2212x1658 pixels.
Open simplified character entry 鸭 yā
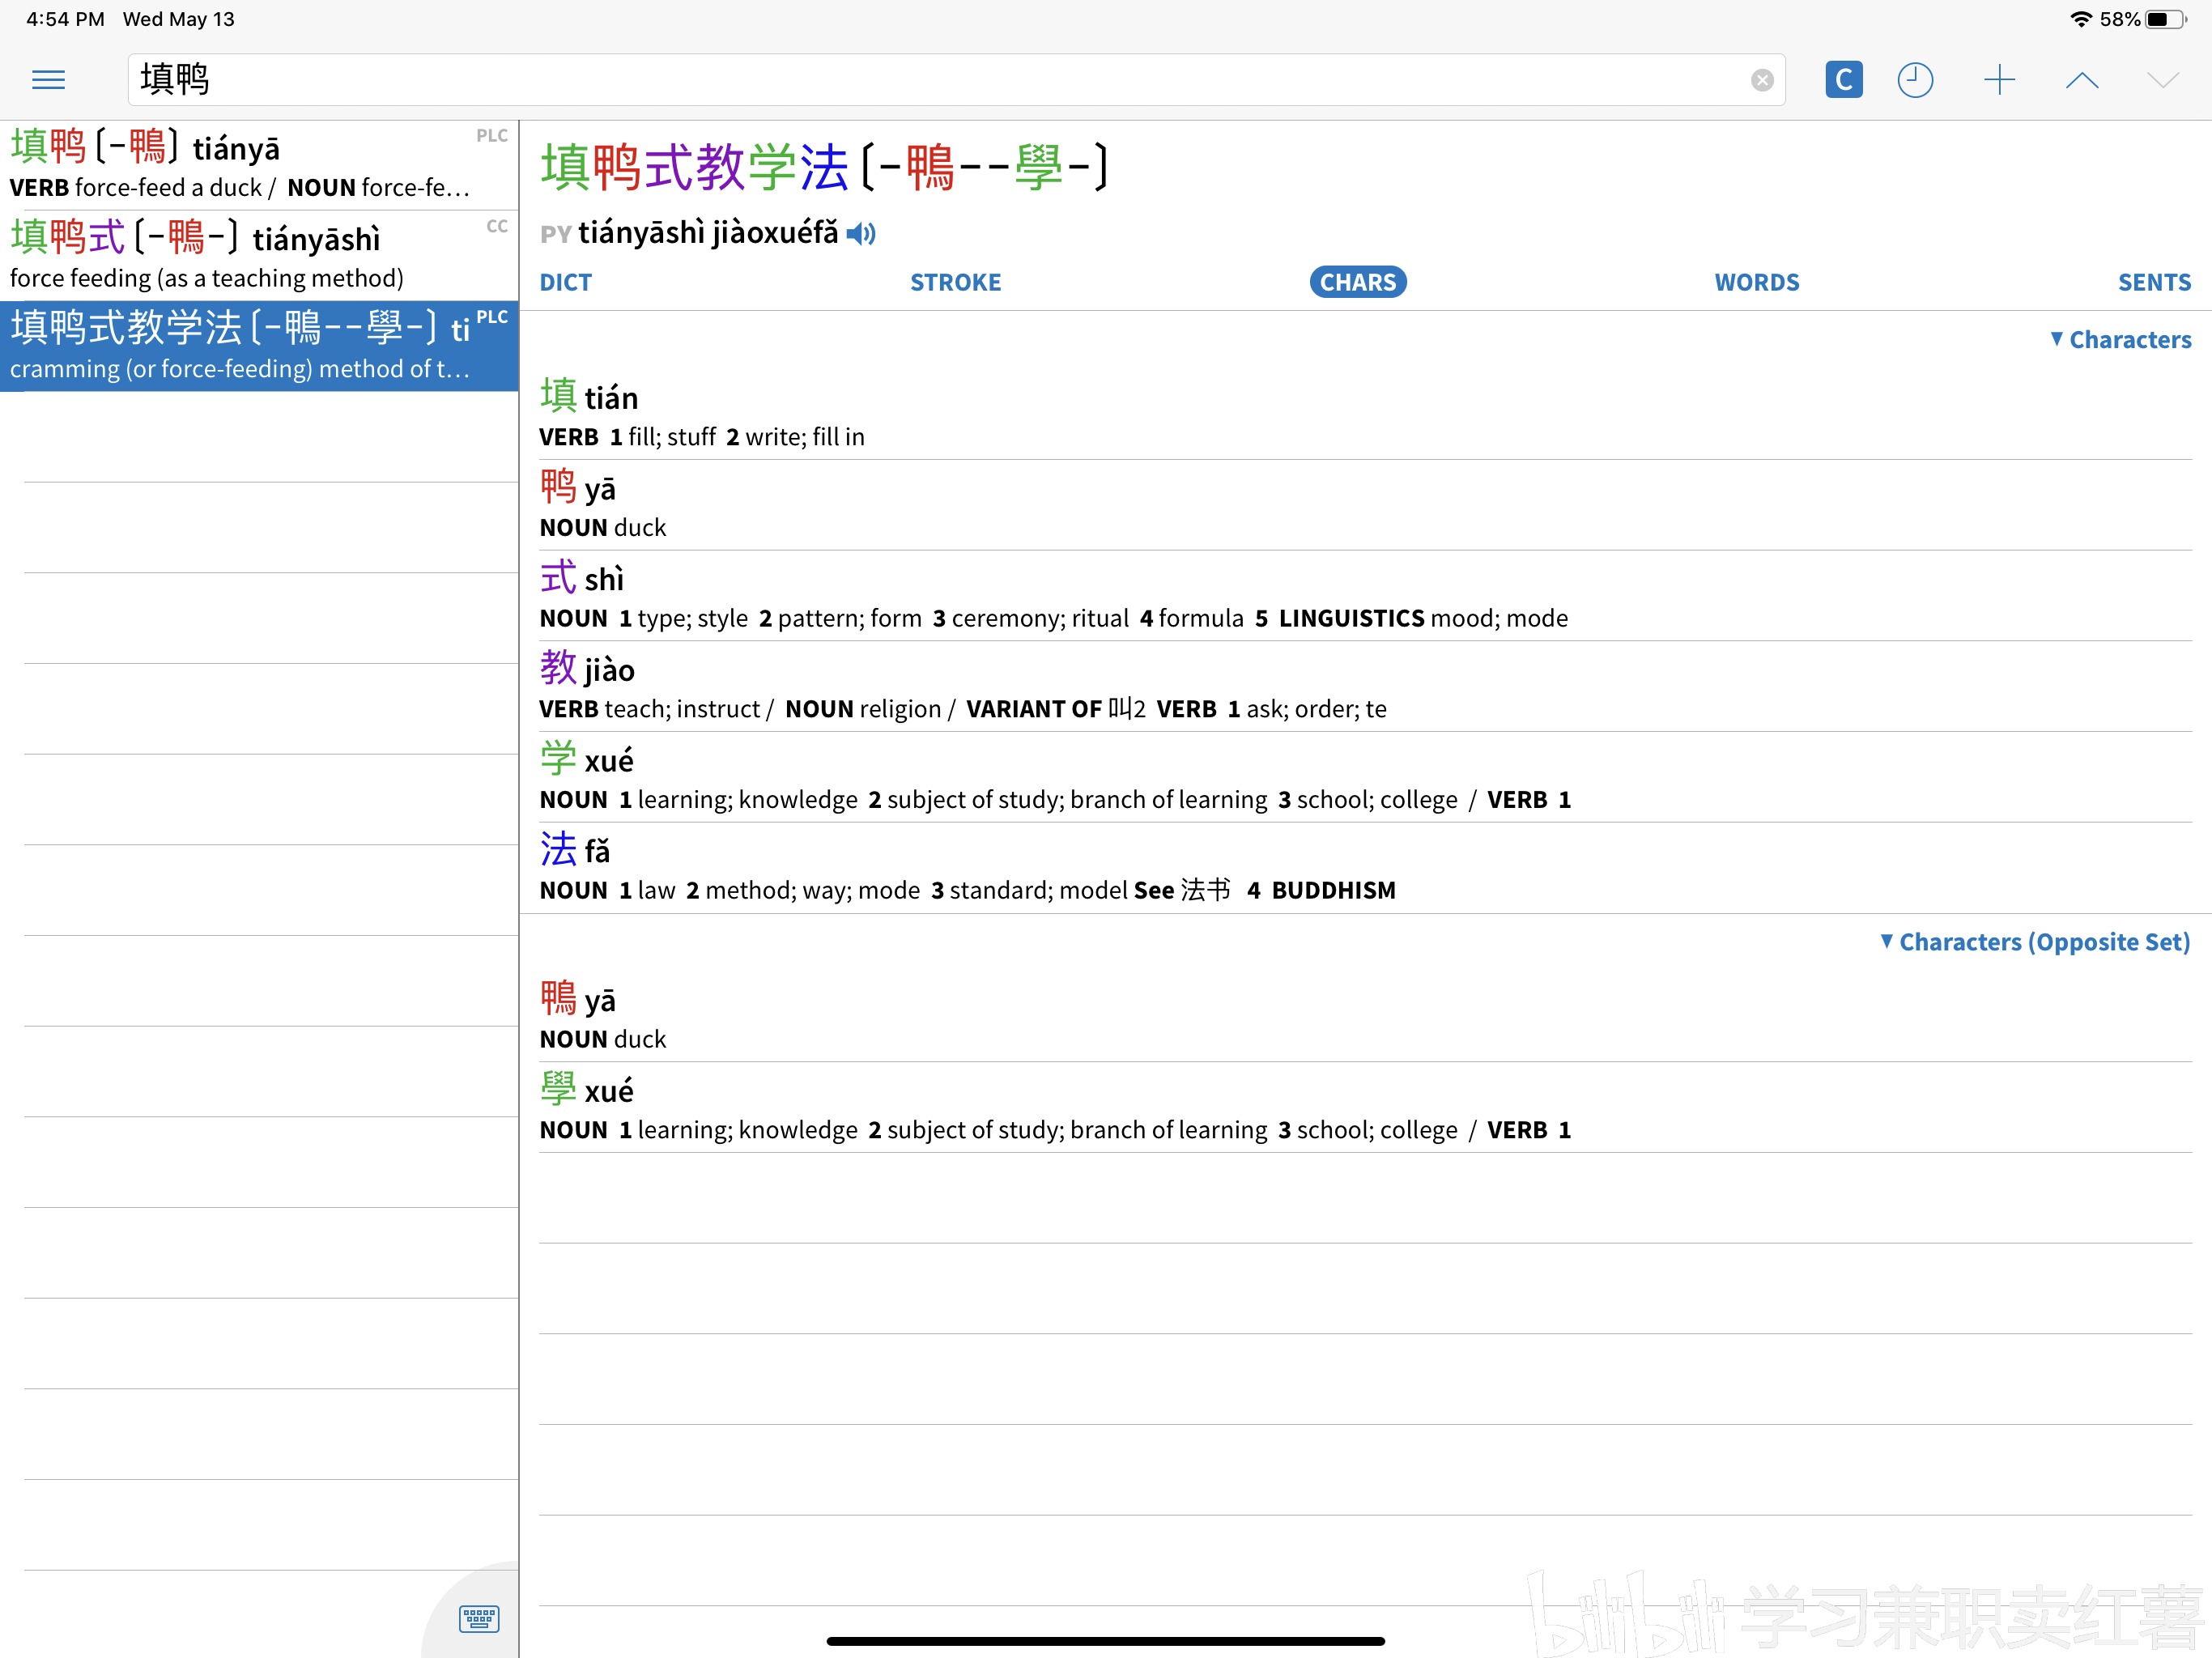tap(1365, 505)
